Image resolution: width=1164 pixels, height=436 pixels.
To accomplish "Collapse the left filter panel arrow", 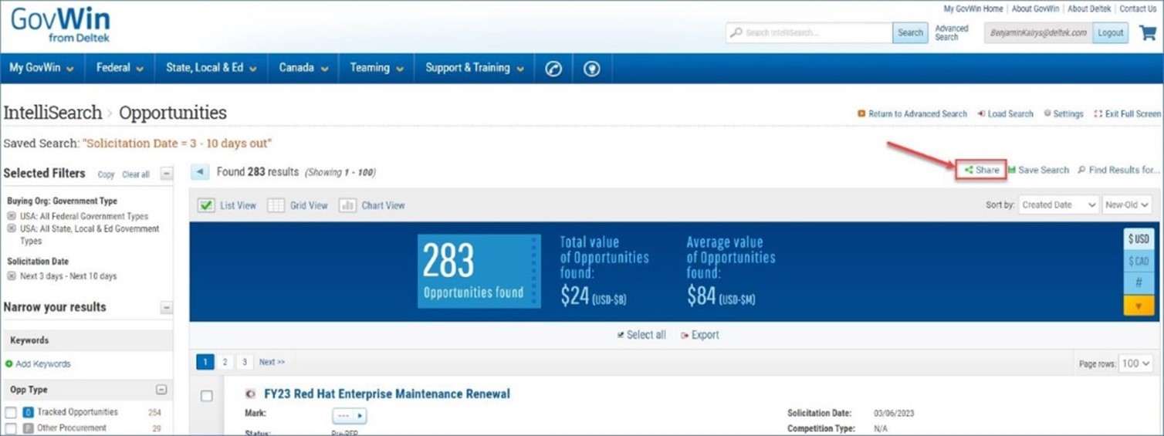I will click(x=200, y=172).
